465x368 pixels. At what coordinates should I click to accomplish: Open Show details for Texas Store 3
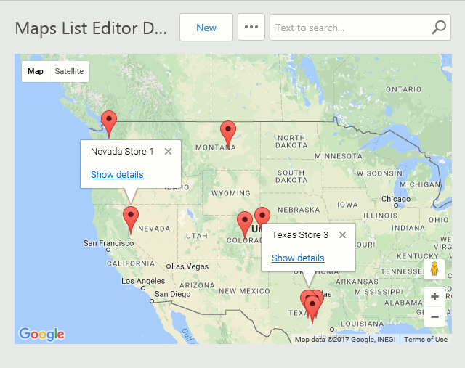pos(298,258)
